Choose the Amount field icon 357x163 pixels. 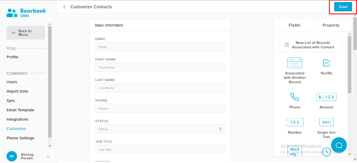tap(326, 97)
